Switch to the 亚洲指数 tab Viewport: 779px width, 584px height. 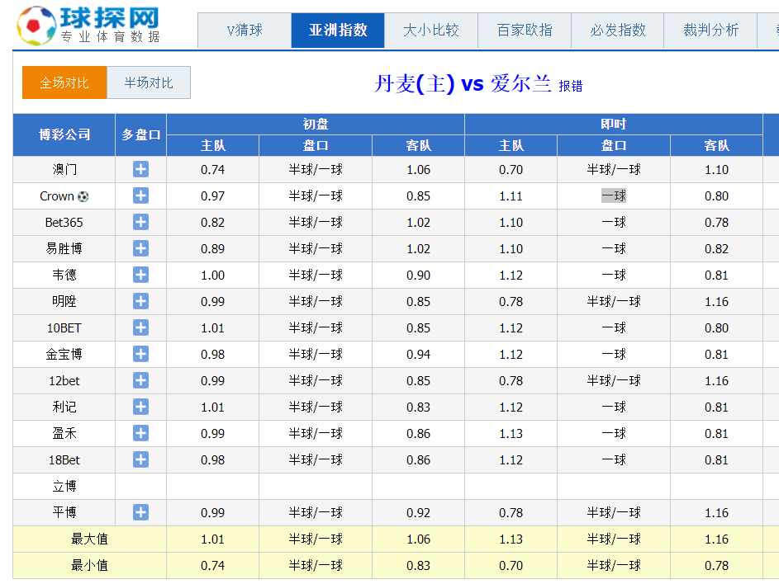(x=338, y=31)
